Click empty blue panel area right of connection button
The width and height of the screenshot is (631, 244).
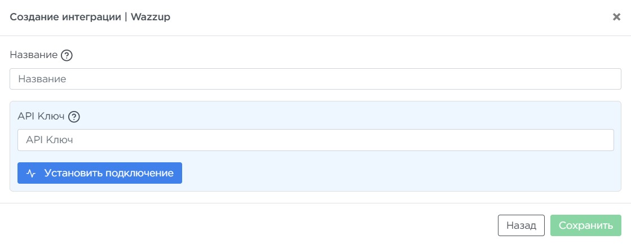coord(395,173)
